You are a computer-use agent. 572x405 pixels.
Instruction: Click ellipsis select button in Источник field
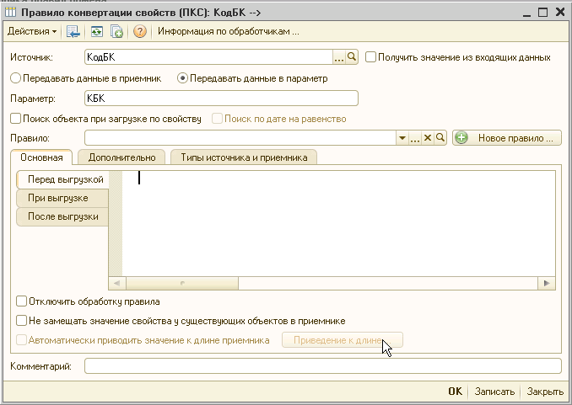tap(340, 57)
